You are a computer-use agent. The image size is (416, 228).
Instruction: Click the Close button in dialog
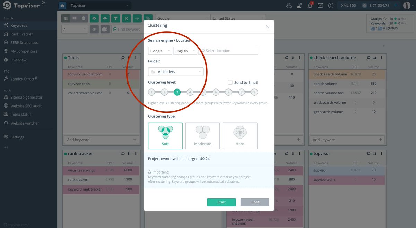tap(255, 202)
